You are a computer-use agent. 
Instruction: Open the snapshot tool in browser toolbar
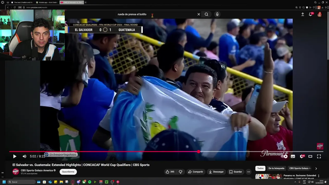click(304, 7)
